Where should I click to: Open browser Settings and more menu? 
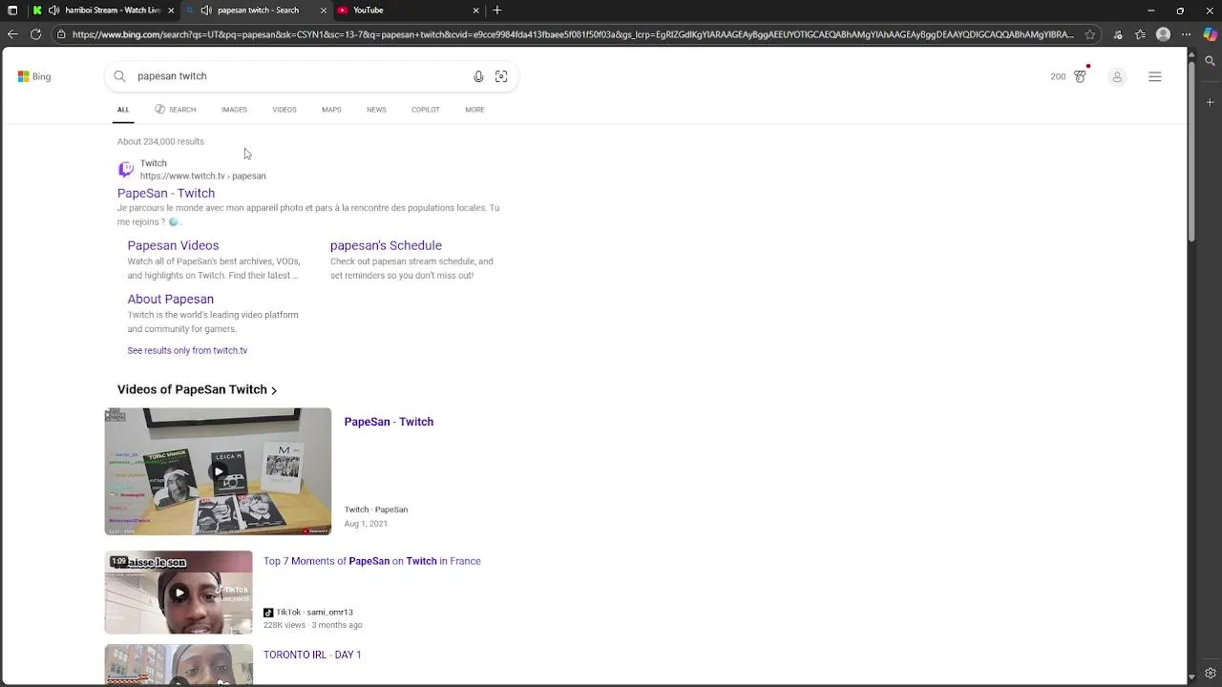coord(1186,34)
